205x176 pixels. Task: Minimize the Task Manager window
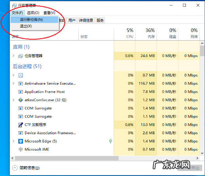click(171, 5)
